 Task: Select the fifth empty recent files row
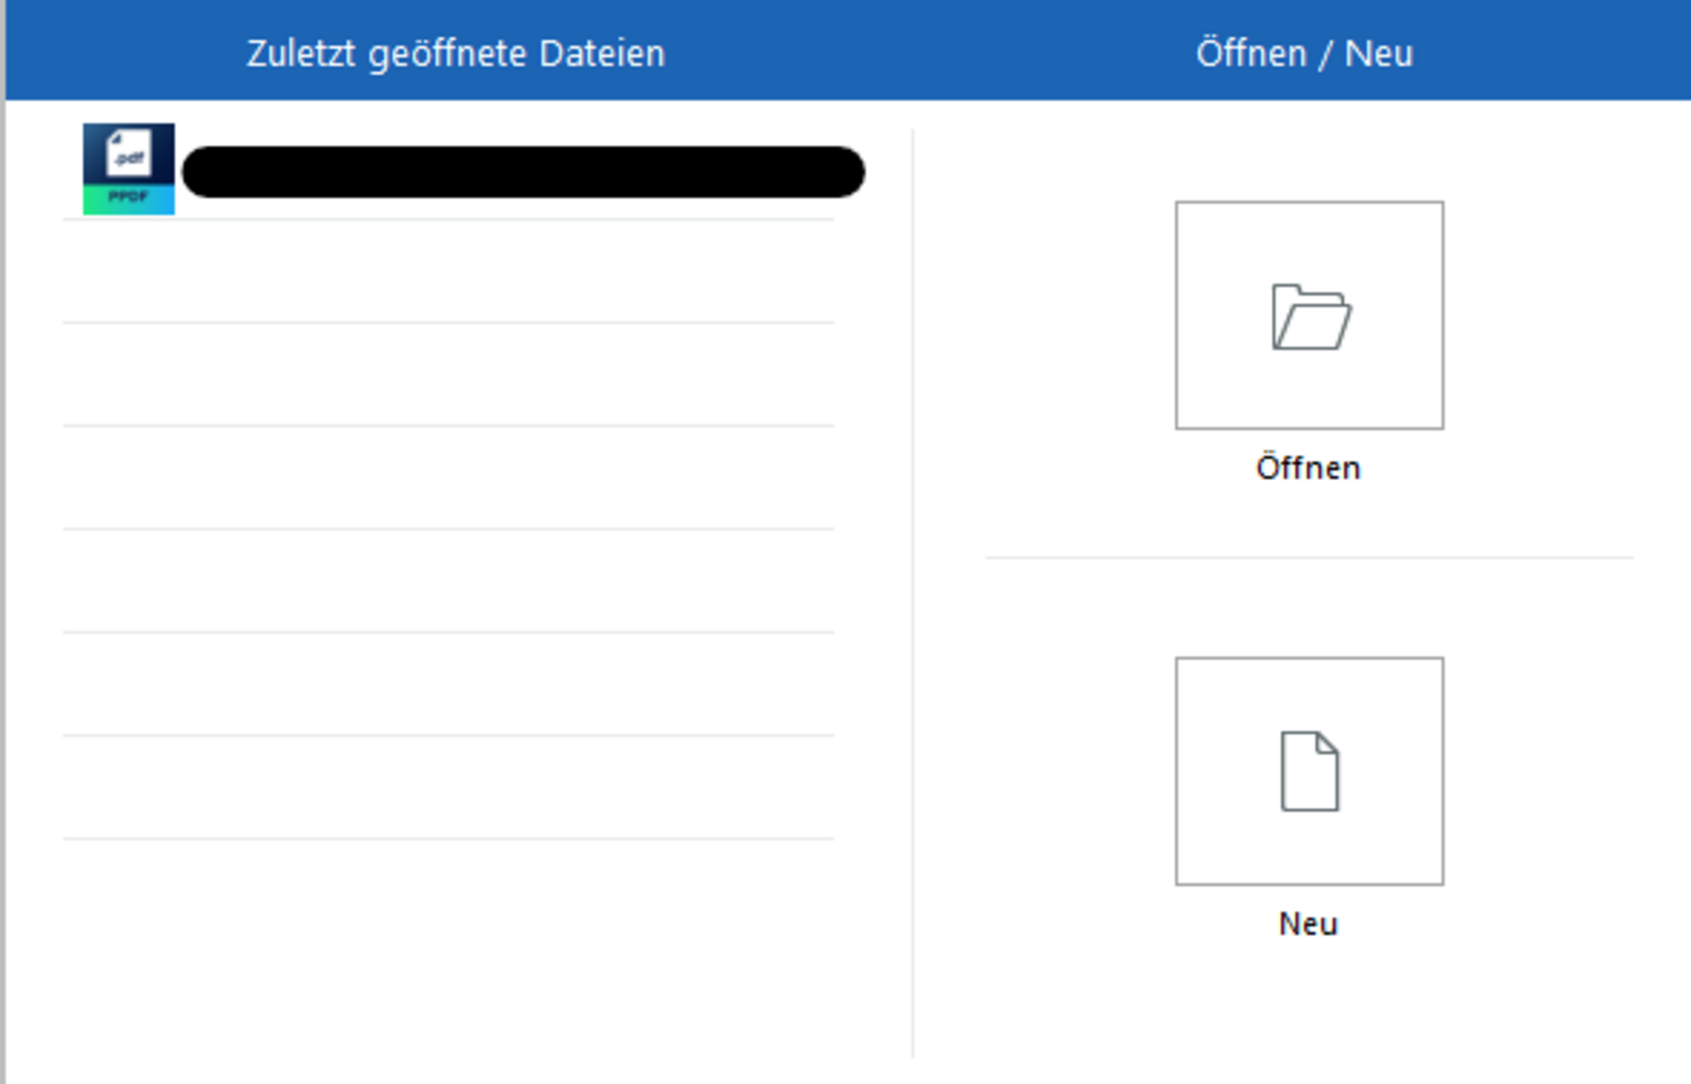click(x=448, y=580)
